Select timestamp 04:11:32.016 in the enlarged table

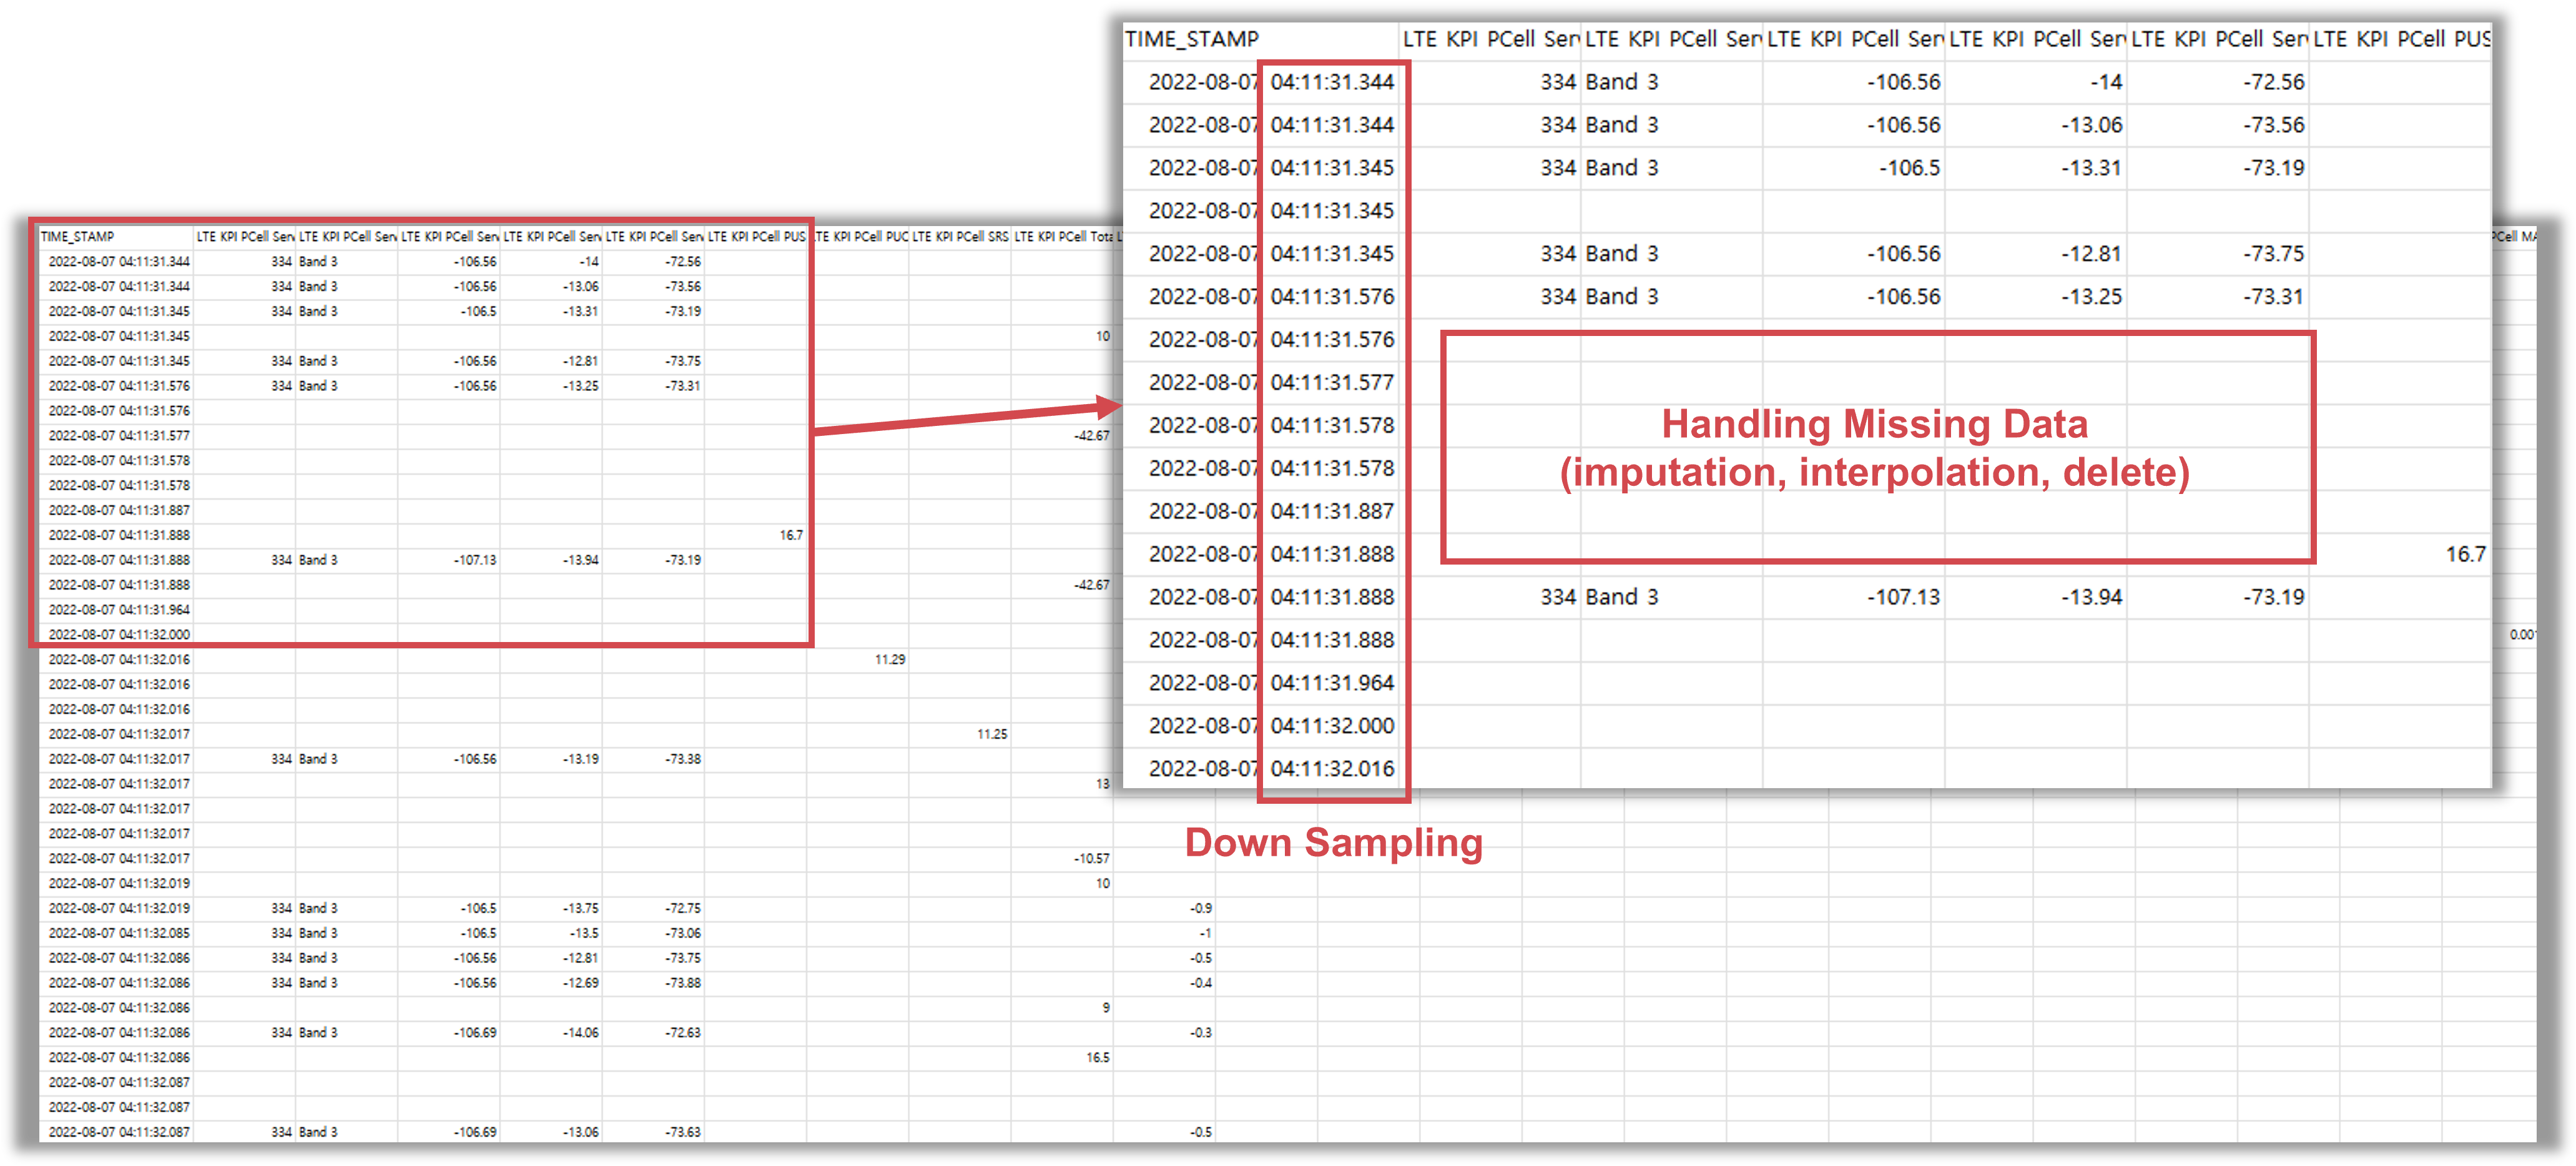click(x=1332, y=769)
